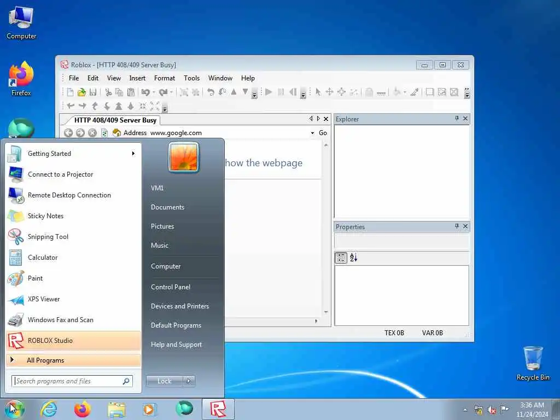The width and height of the screenshot is (560, 420).
Task: Select the HTTP 408/409 Server Busy tab
Action: tap(115, 120)
